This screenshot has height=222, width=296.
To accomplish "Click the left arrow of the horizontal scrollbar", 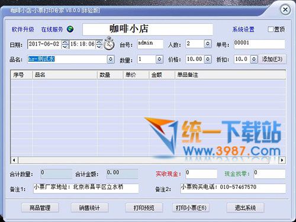I will [14, 160].
